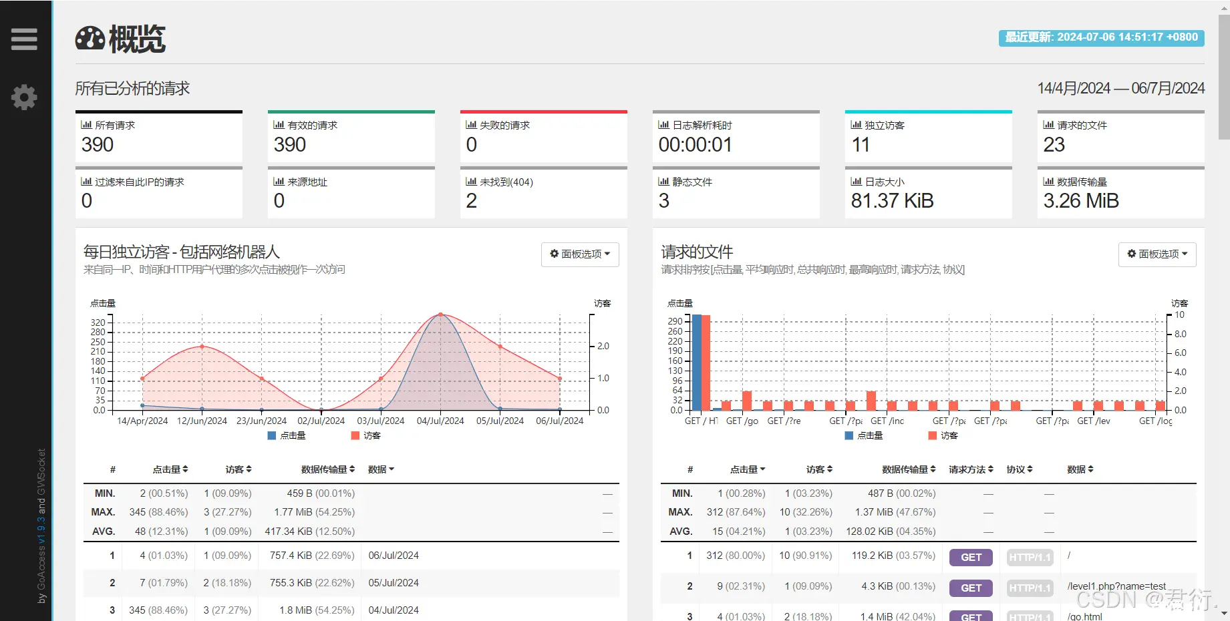
Task: Open 面板选项 dropdown in daily visitors panel
Action: [580, 254]
